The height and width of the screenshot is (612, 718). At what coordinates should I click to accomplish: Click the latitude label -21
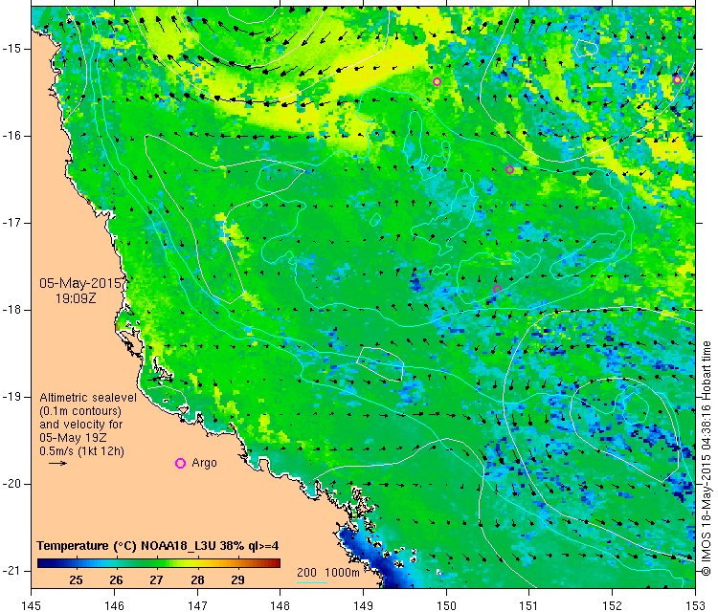point(11,571)
